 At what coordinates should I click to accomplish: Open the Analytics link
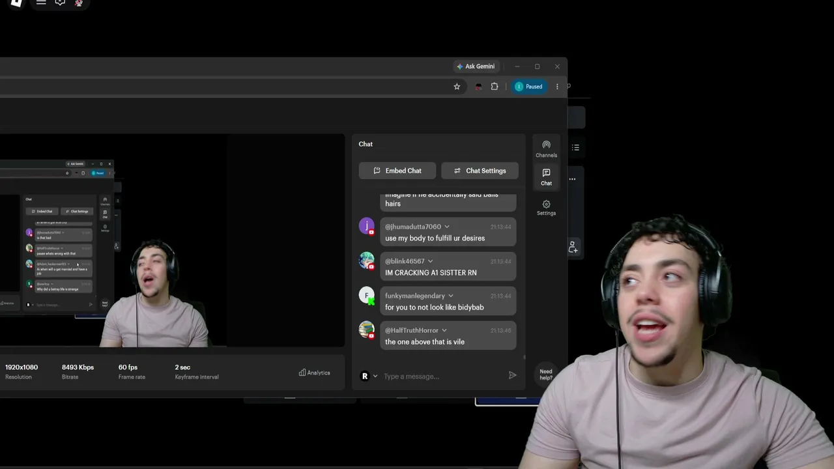[x=315, y=373]
